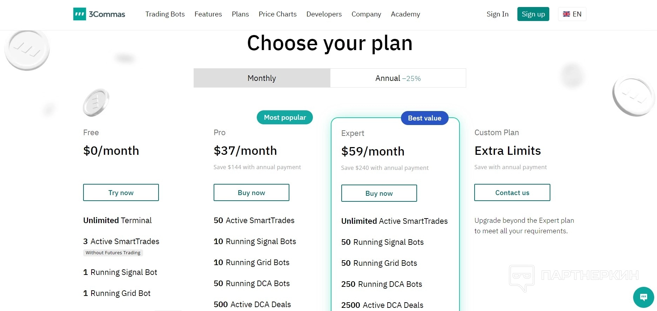Image resolution: width=657 pixels, height=311 pixels.
Task: Click Try now on Free plan
Action: point(121,193)
